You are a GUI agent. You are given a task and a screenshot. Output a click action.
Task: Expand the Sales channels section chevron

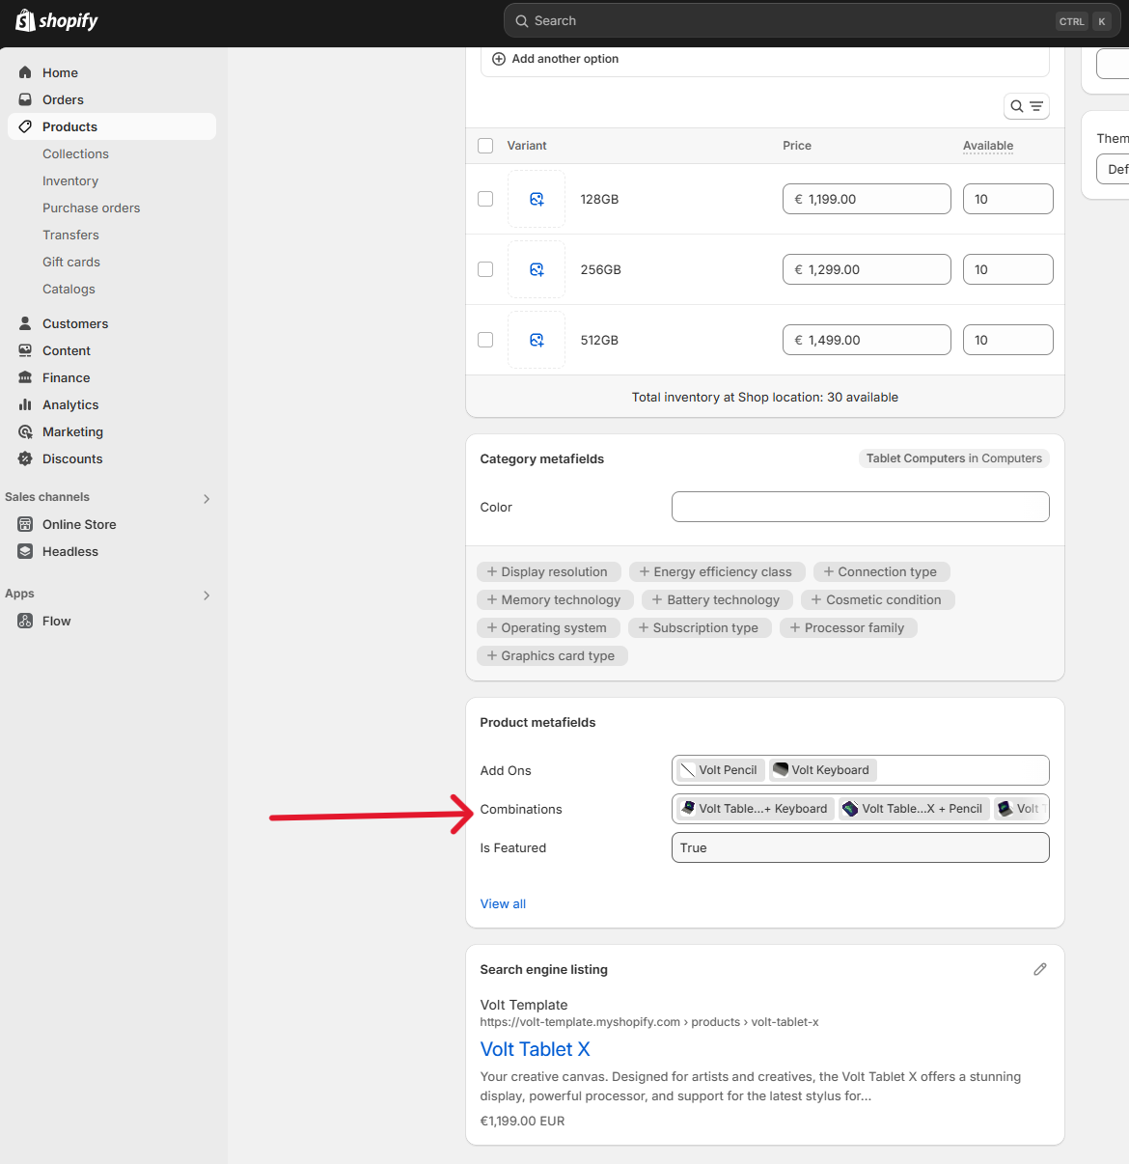tap(207, 499)
